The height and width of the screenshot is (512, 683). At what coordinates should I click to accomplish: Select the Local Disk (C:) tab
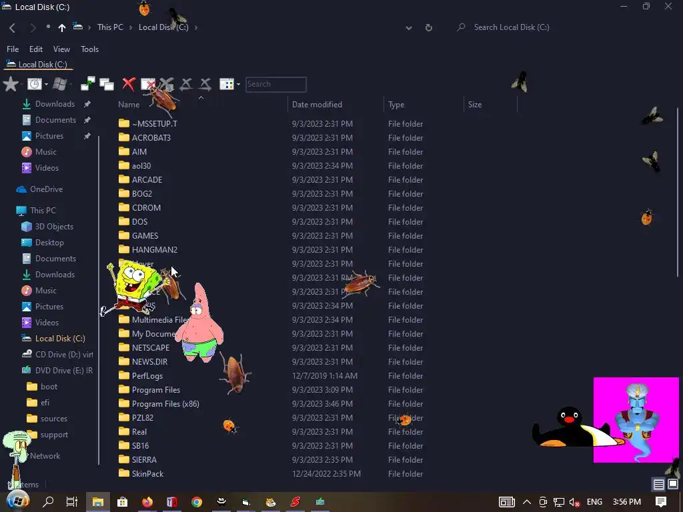tap(38, 65)
